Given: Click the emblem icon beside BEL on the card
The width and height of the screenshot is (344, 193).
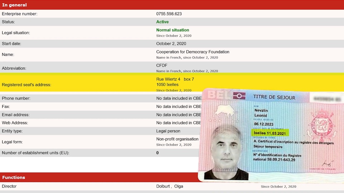Looking at the screenshot, I should click(239, 96).
